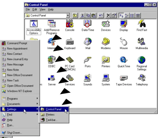The image size is (158, 138).
Task: Switch to Small Icons view
Action: [x=127, y=15]
